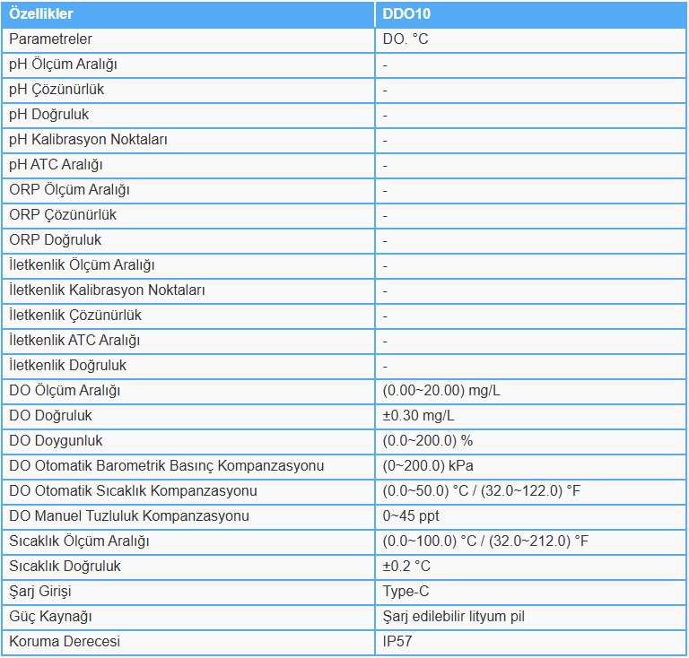
Task: Select 'pH Ölçüm Aralığı' row label
Action: (x=64, y=65)
